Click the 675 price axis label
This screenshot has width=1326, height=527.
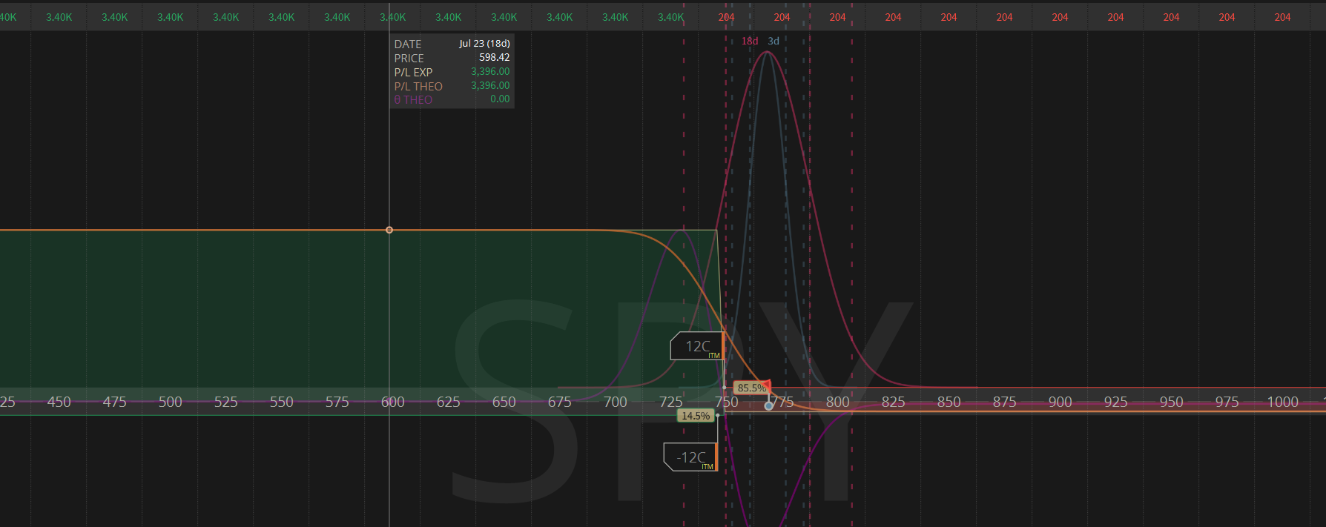(560, 402)
